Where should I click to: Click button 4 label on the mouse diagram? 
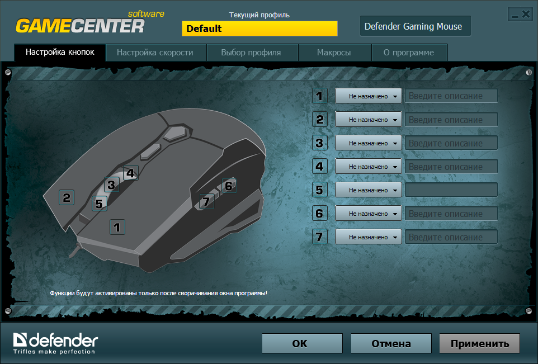pos(131,173)
